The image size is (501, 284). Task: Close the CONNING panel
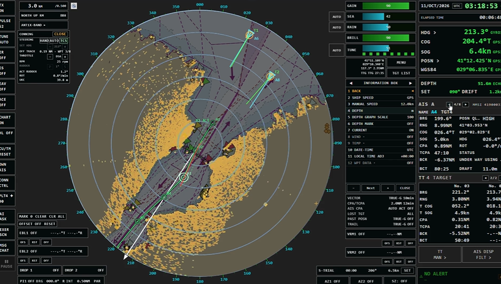tap(60, 34)
